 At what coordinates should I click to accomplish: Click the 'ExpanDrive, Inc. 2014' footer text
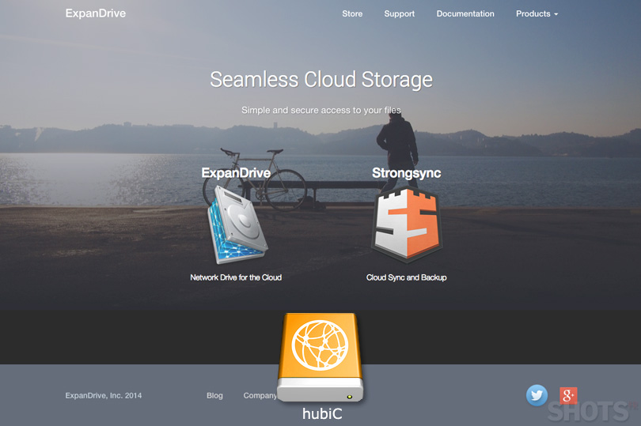point(104,395)
